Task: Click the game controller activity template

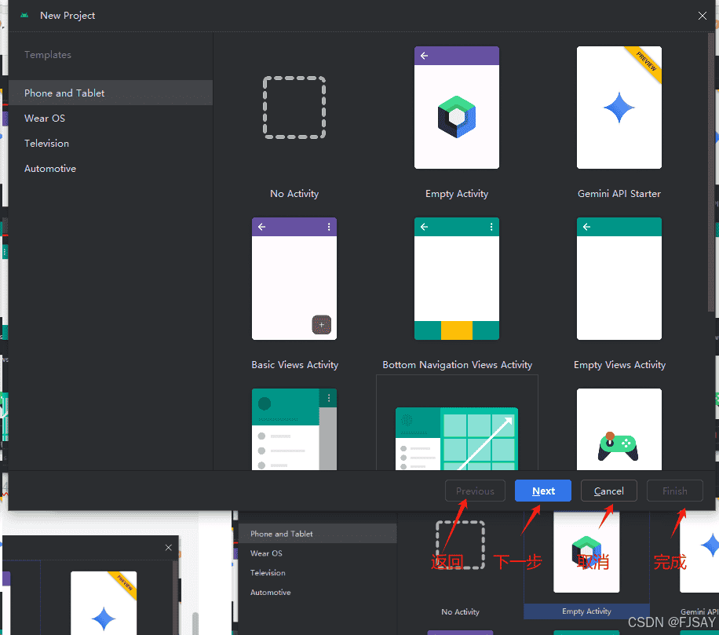Action: 619,429
